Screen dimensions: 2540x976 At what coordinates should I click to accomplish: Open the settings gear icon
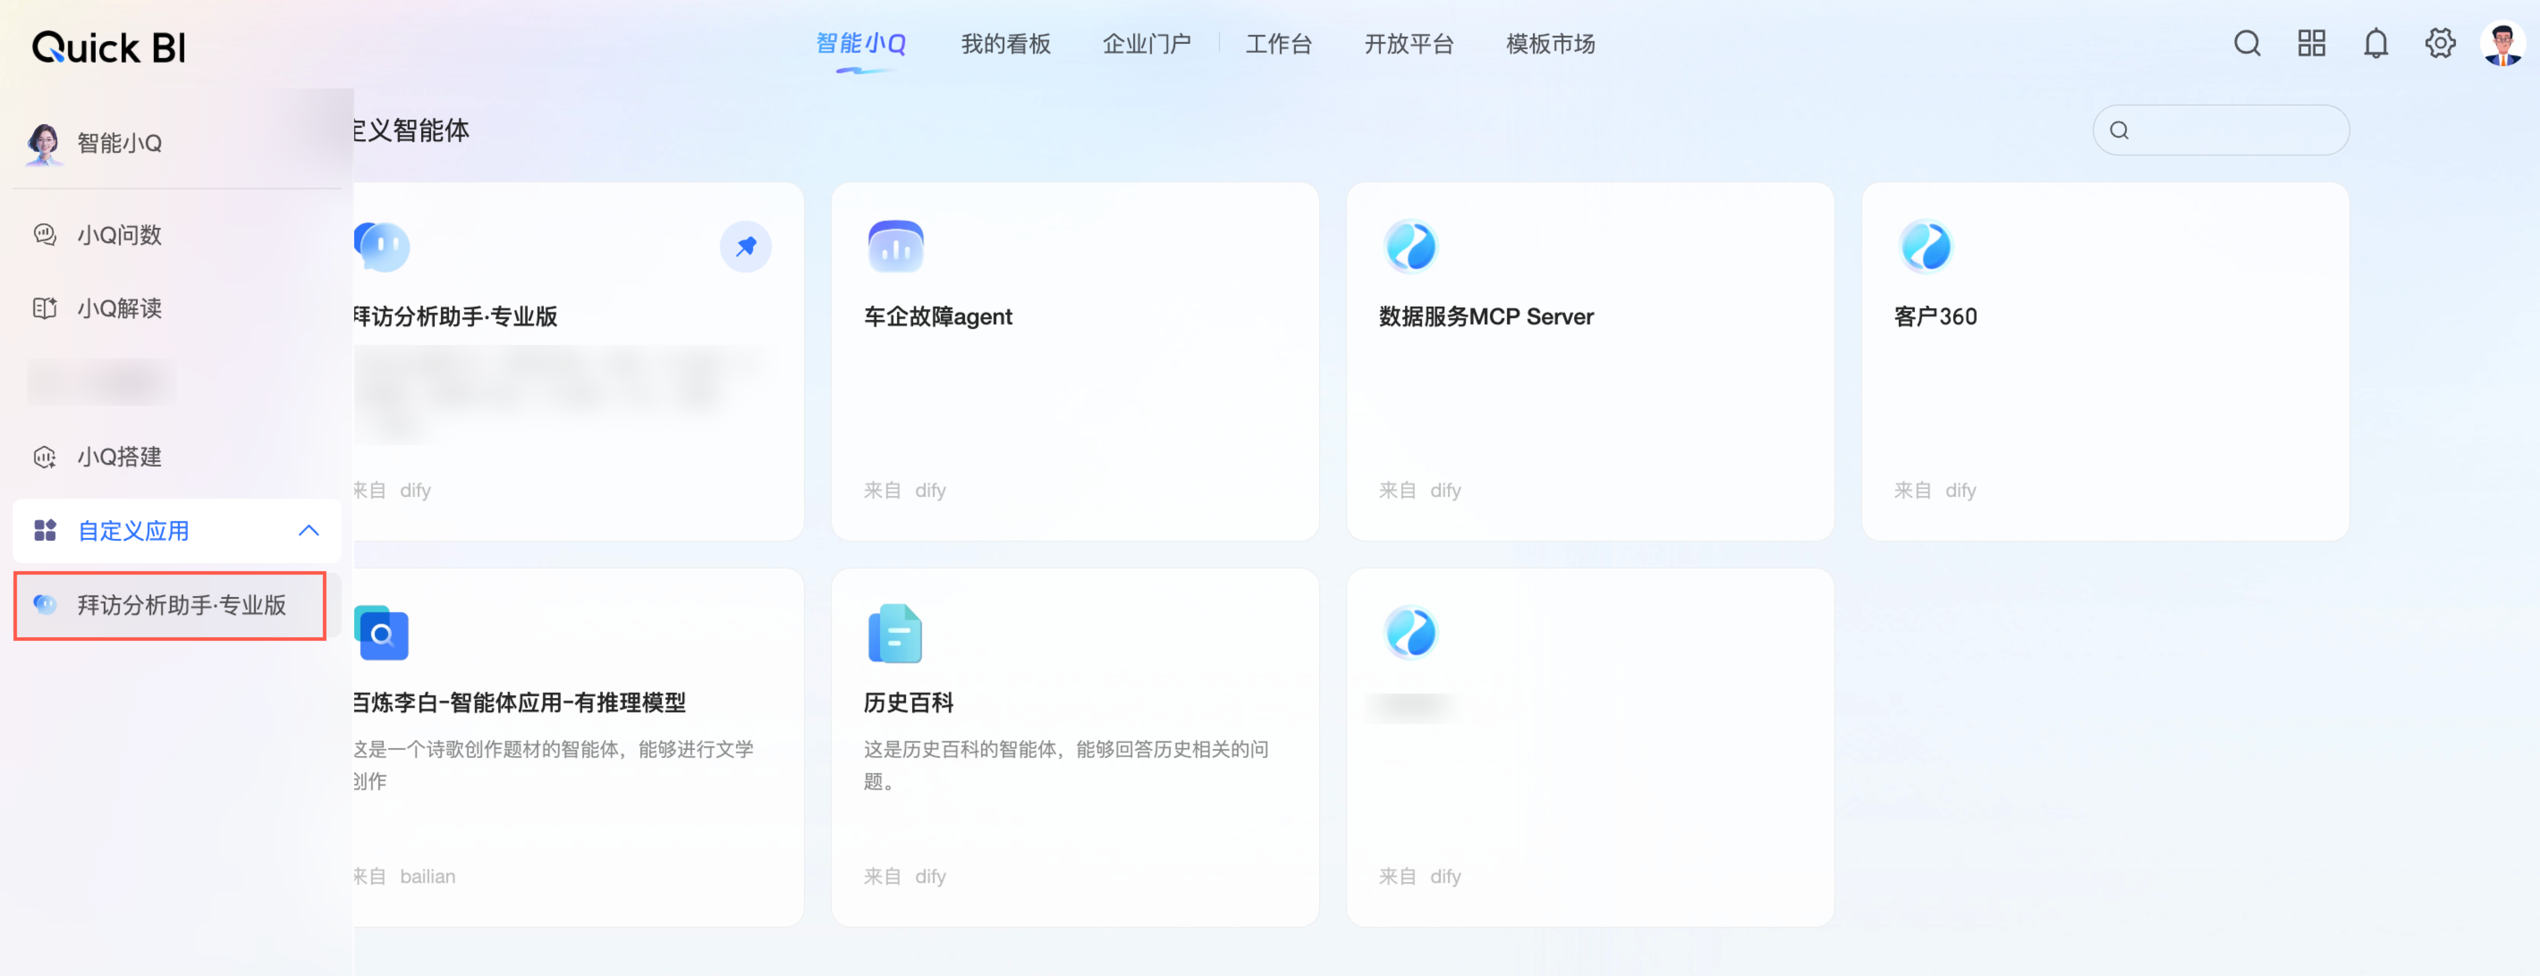pos(2439,43)
